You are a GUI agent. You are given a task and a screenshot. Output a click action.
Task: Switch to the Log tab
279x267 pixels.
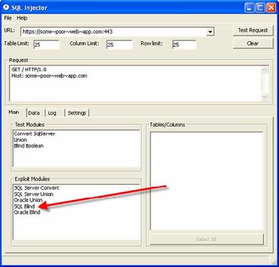(x=55, y=113)
